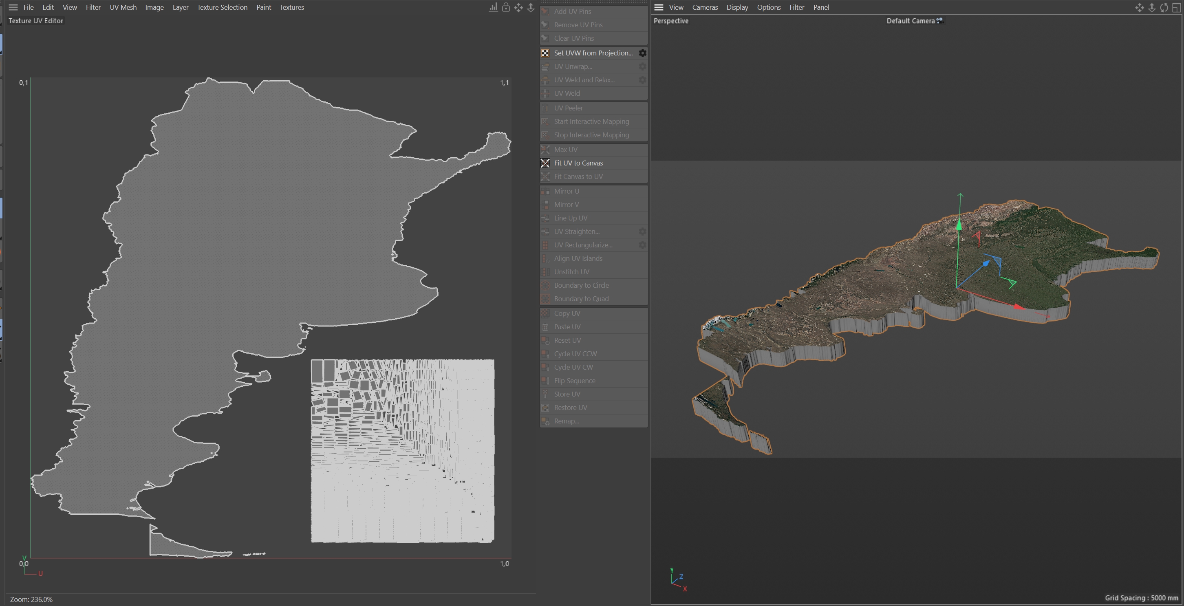This screenshot has width=1184, height=606.
Task: Open Set UVW from Projection options gear
Action: 643,53
